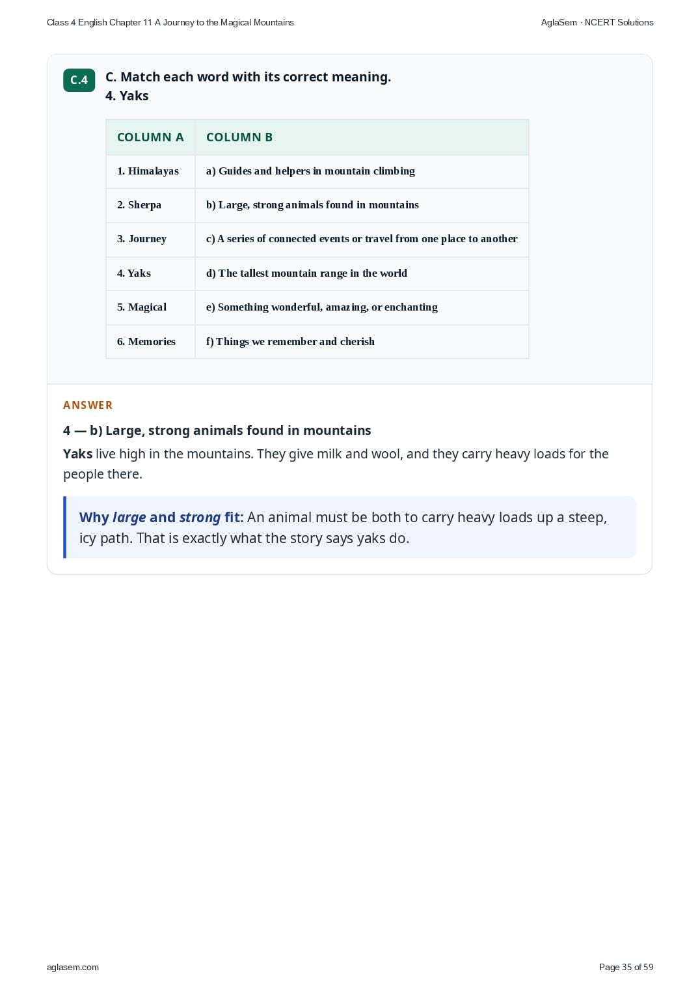The height and width of the screenshot is (991, 700).
Task: Click the '6. Memories' table cell
Action: (150, 342)
